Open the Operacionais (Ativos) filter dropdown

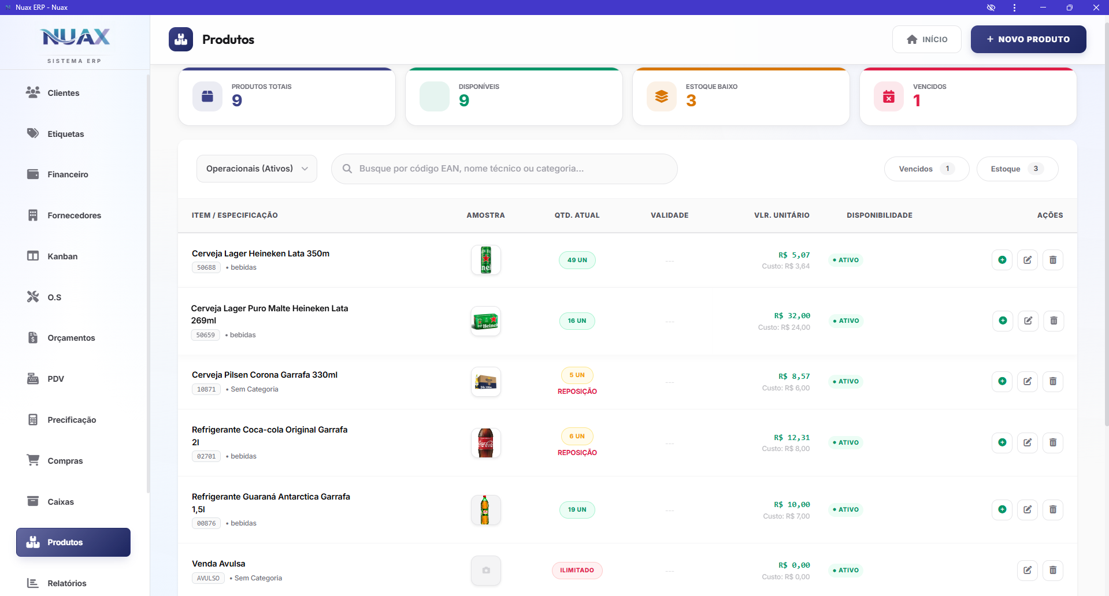tap(257, 169)
